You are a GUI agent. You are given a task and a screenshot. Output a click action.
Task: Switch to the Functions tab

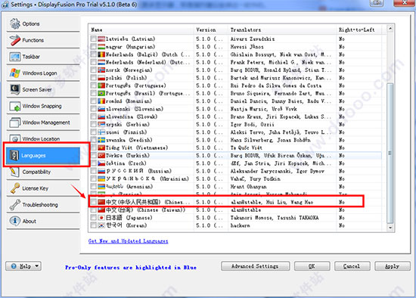coord(43,40)
